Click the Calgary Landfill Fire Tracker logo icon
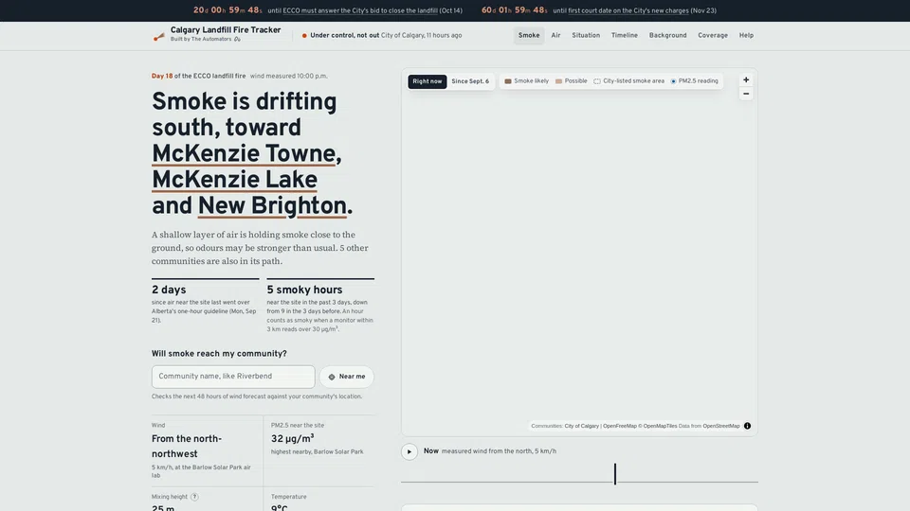 (x=158, y=36)
